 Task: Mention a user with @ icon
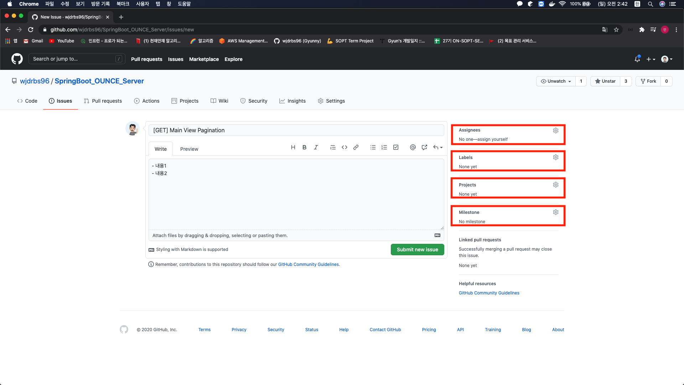coord(413,147)
